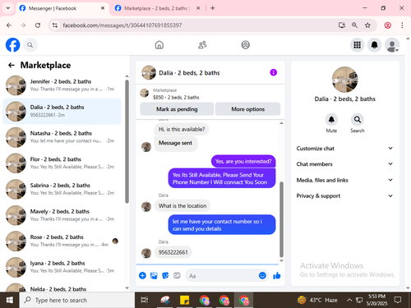The height and width of the screenshot is (308, 411).
Task: Click the Windows taskbar search box
Action: tap(77, 301)
